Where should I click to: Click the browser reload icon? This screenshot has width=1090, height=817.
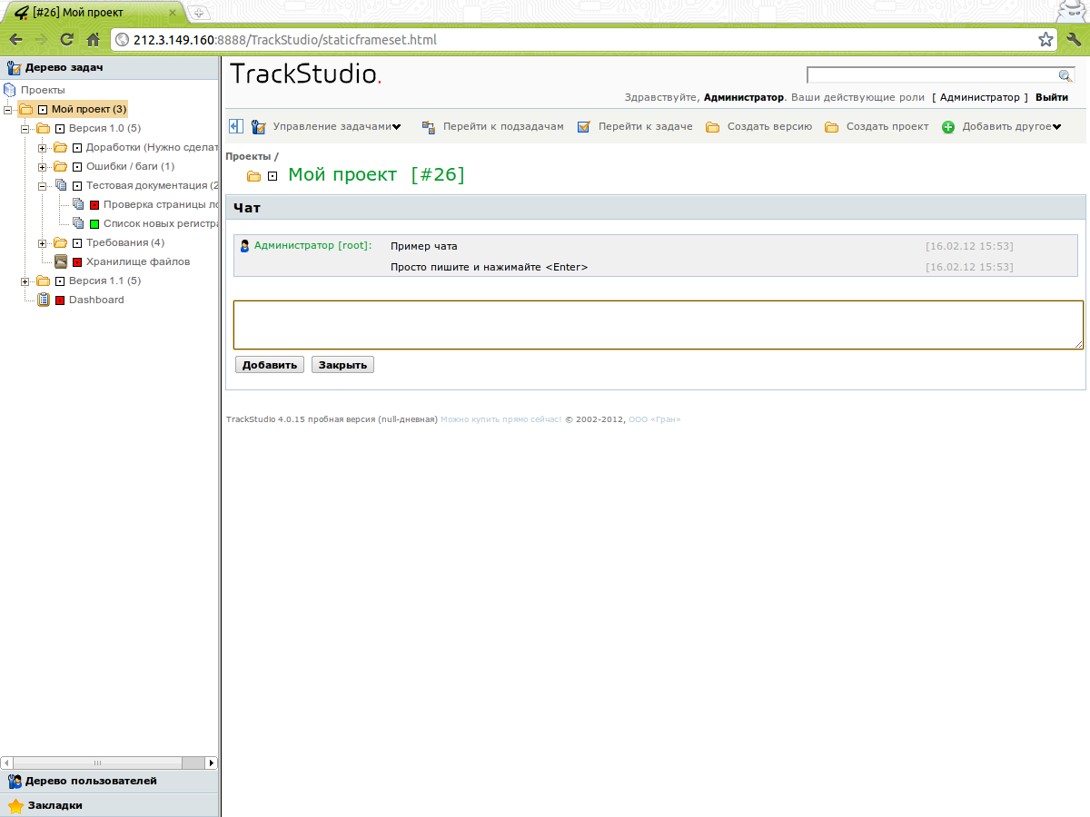pyautogui.click(x=66, y=39)
